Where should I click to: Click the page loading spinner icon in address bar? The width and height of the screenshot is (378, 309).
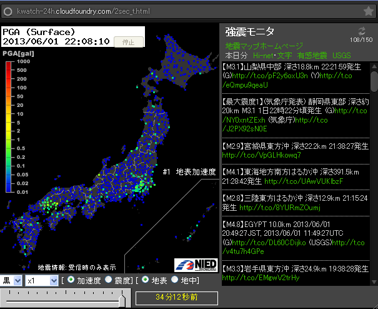point(7,11)
